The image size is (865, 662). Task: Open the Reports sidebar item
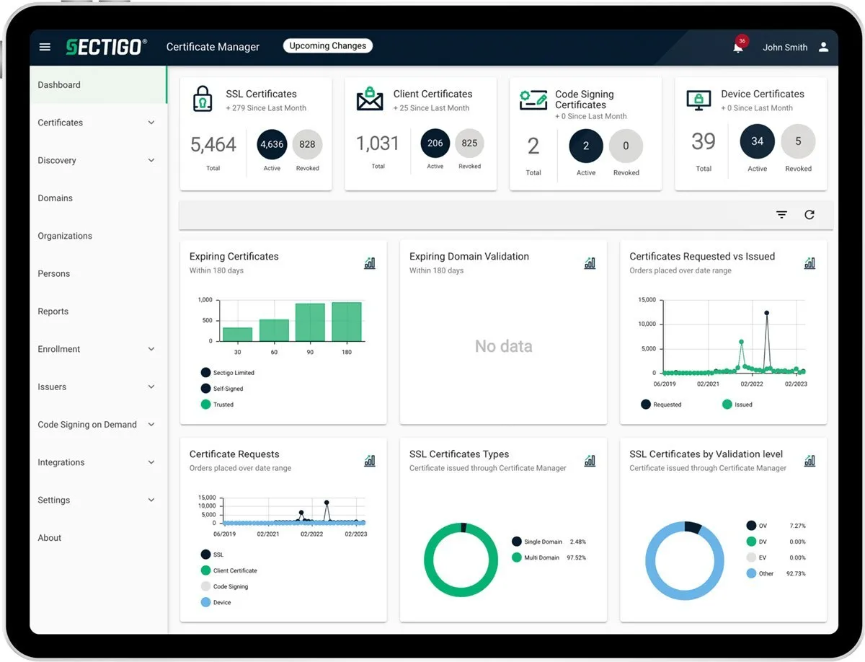coord(53,312)
